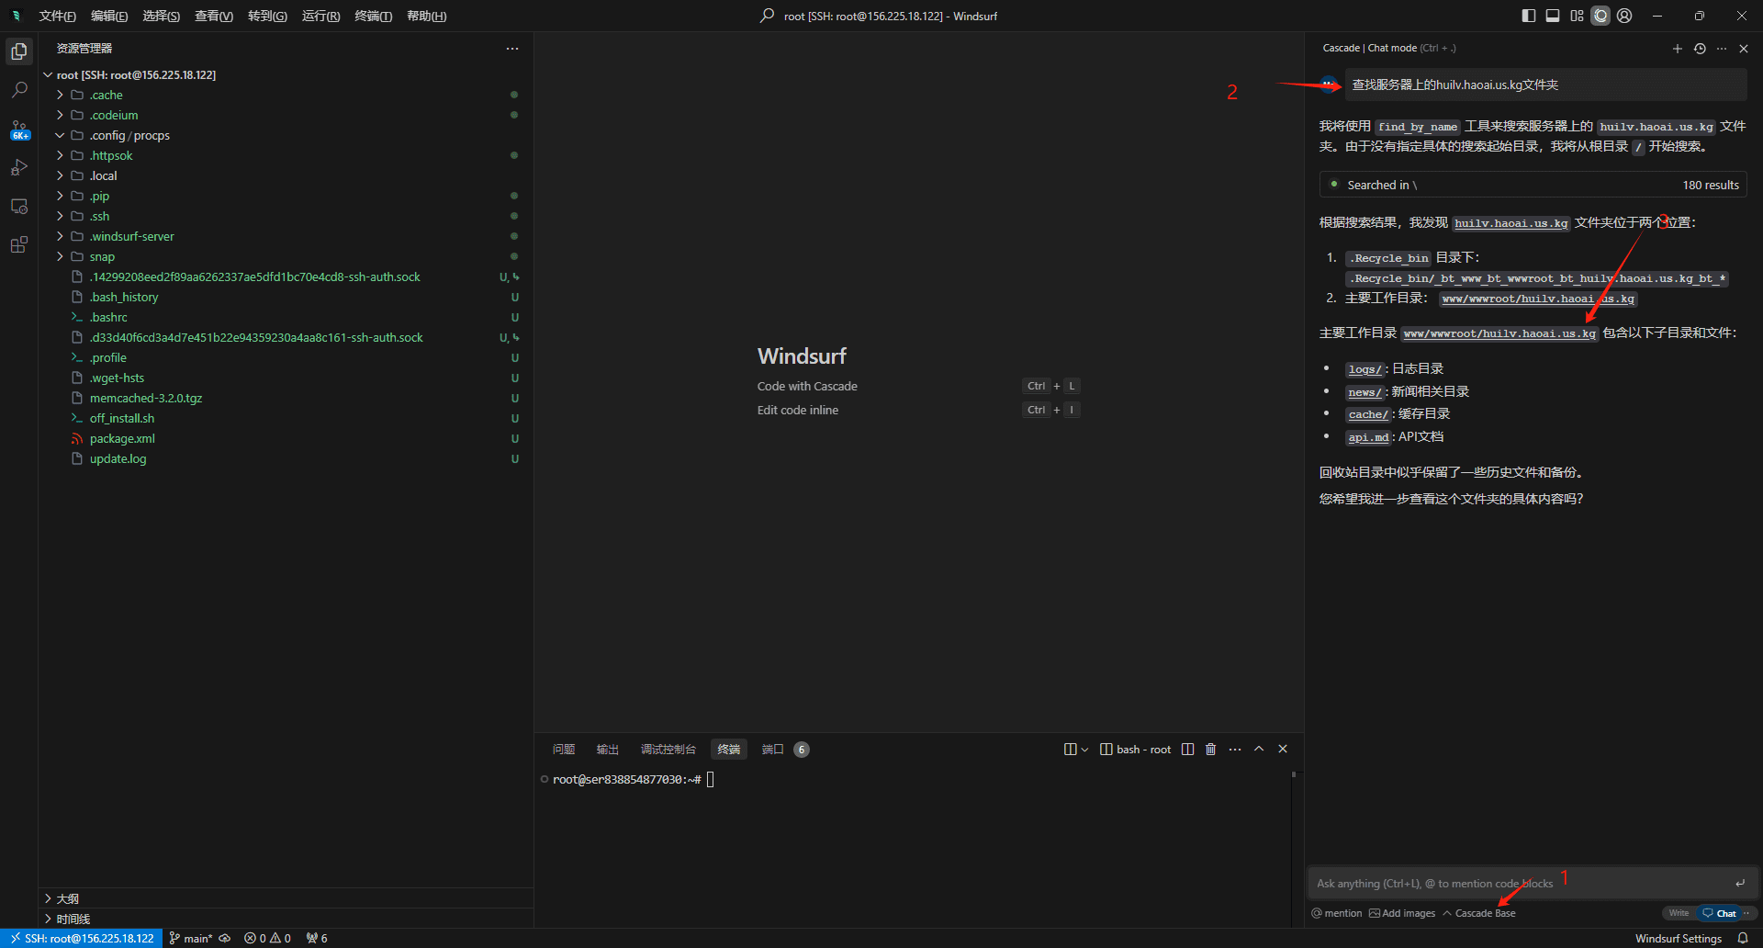Open problems errors and warnings indicator
Viewport: 1763px width, 948px height.
[267, 938]
